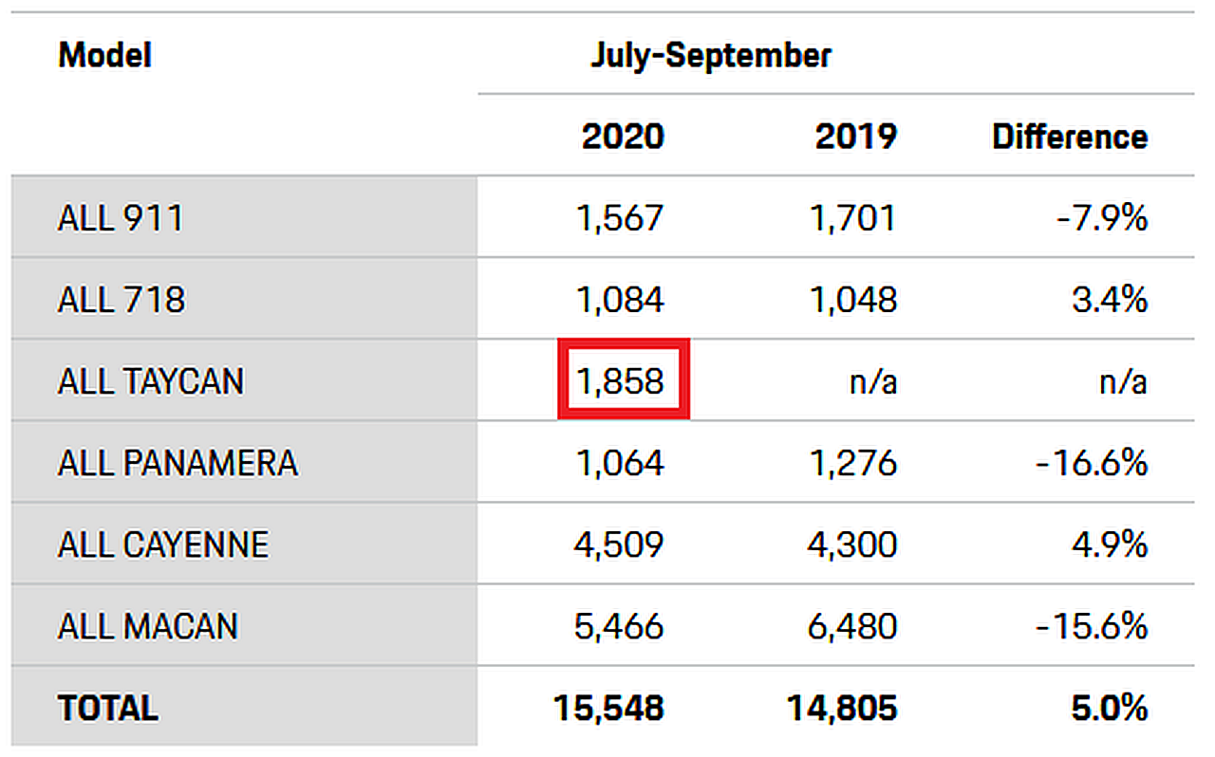This screenshot has width=1215, height=757.
Task: Select the ALL CAYENNE row label
Action: [x=163, y=545]
